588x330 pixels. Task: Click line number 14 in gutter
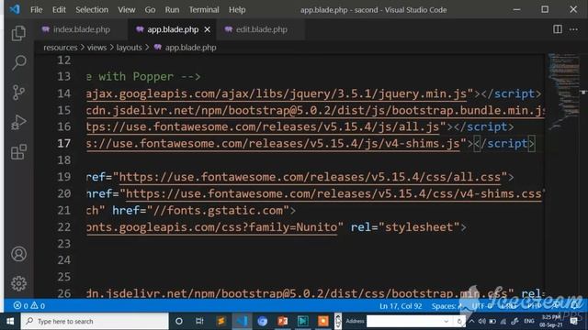tap(63, 93)
